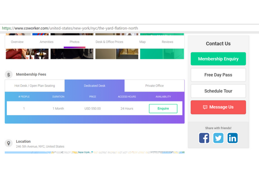The image size is (259, 177).
Task: Click the Schedule Tour button
Action: (218, 91)
